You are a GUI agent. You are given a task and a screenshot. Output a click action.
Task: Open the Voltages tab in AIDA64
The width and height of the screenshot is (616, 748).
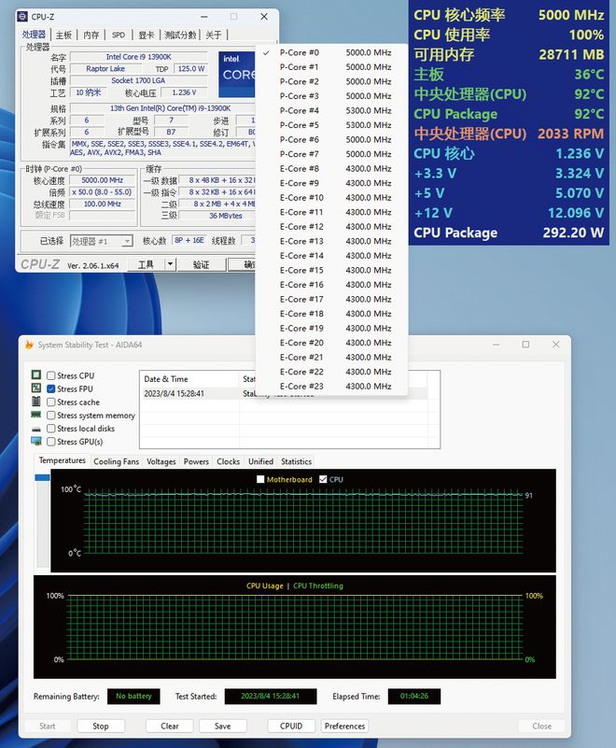pyautogui.click(x=161, y=461)
